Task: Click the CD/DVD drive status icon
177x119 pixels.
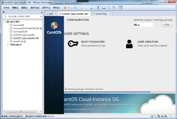Action: click(x=156, y=116)
